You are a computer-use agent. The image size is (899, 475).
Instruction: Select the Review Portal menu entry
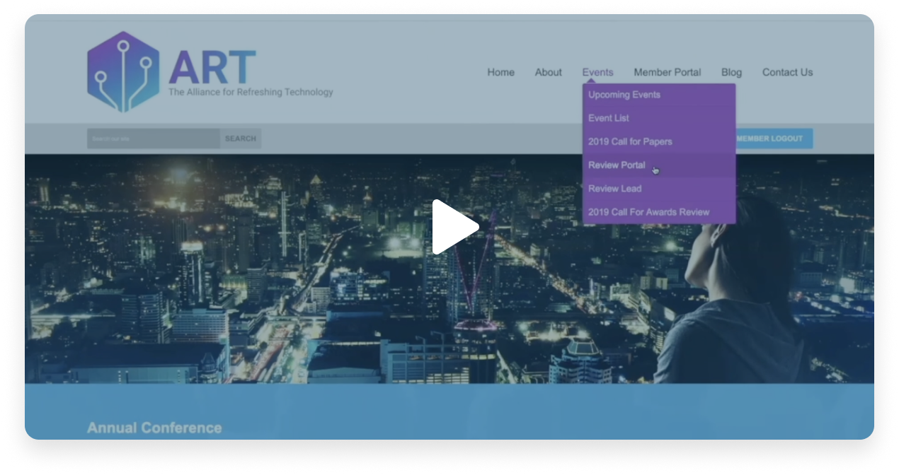[x=617, y=165]
